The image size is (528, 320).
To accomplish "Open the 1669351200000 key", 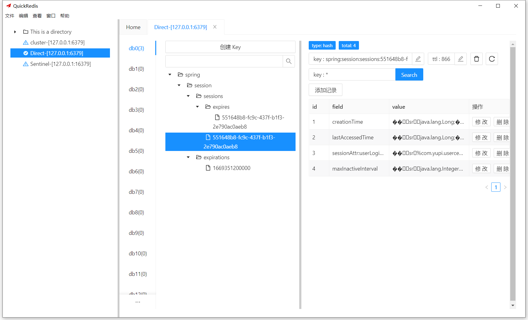I will click(x=232, y=168).
